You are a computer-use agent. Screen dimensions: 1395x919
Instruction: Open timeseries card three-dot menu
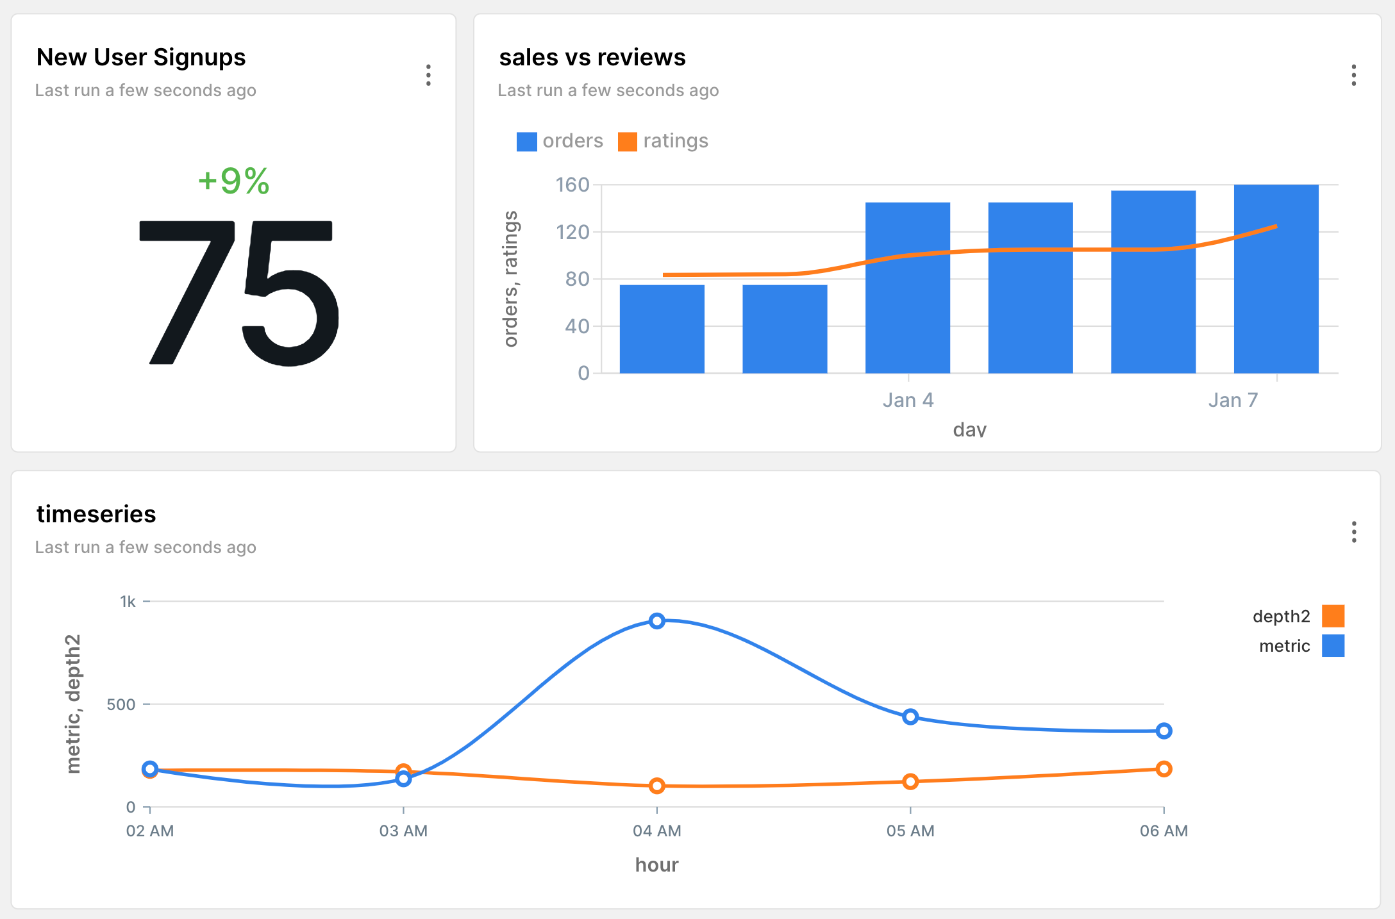(x=1353, y=532)
